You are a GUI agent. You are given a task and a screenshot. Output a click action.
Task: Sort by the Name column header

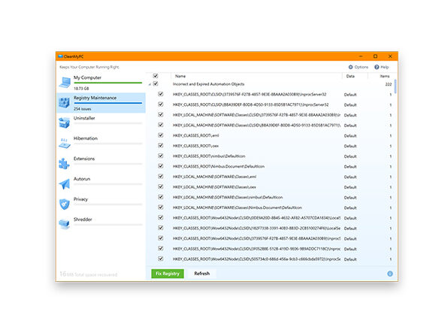[180, 76]
